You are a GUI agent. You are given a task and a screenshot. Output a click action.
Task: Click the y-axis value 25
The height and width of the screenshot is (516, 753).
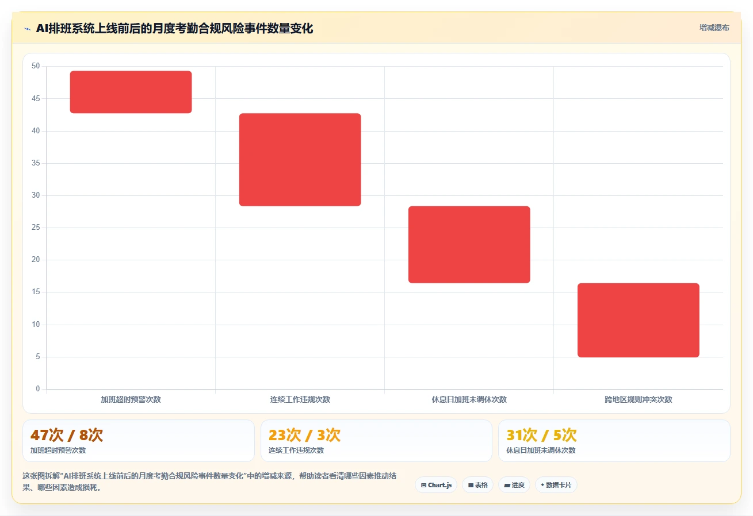pyautogui.click(x=36, y=228)
